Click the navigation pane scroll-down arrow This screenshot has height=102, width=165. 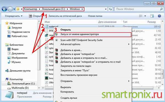(39, 88)
